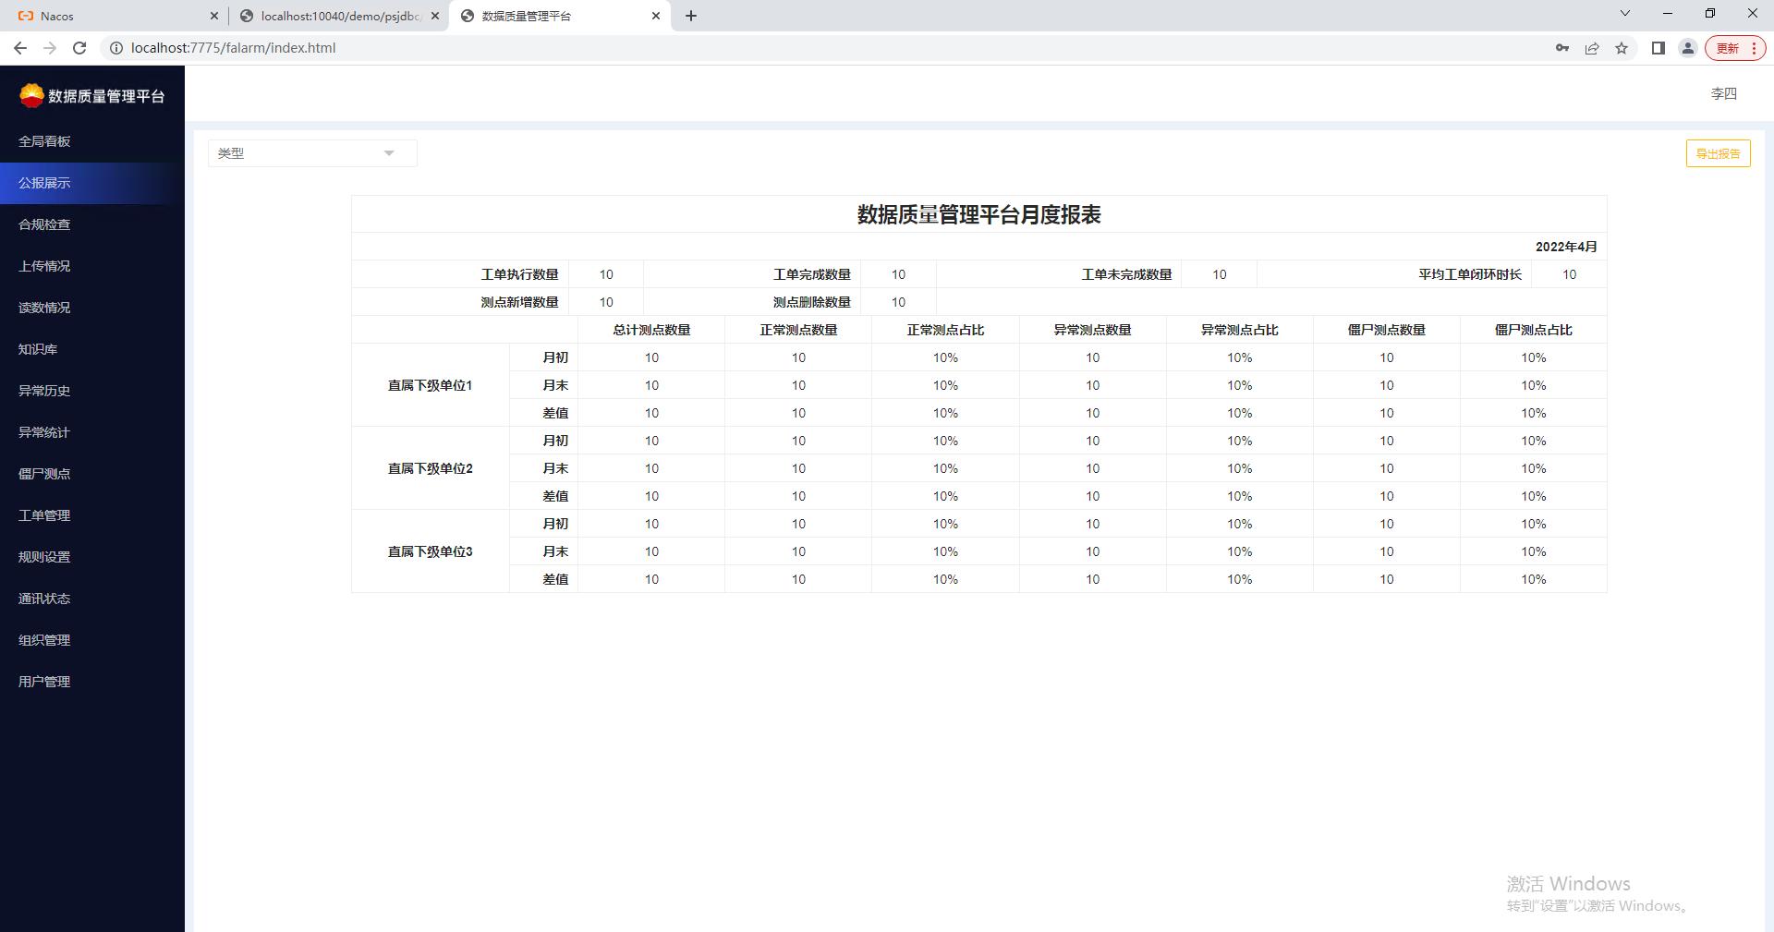Screen dimensions: 1774x932
Task: Open new tab with plus icon
Action: pyautogui.click(x=691, y=16)
